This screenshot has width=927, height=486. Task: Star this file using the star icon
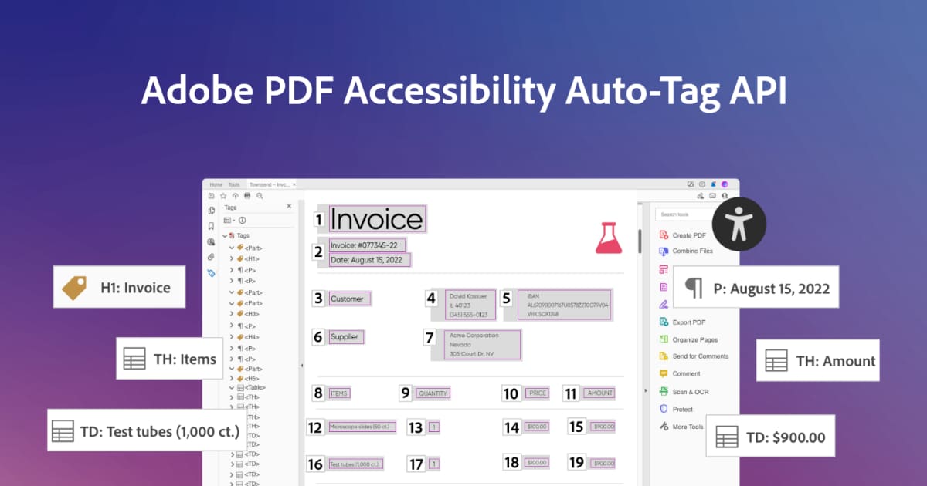coord(223,196)
